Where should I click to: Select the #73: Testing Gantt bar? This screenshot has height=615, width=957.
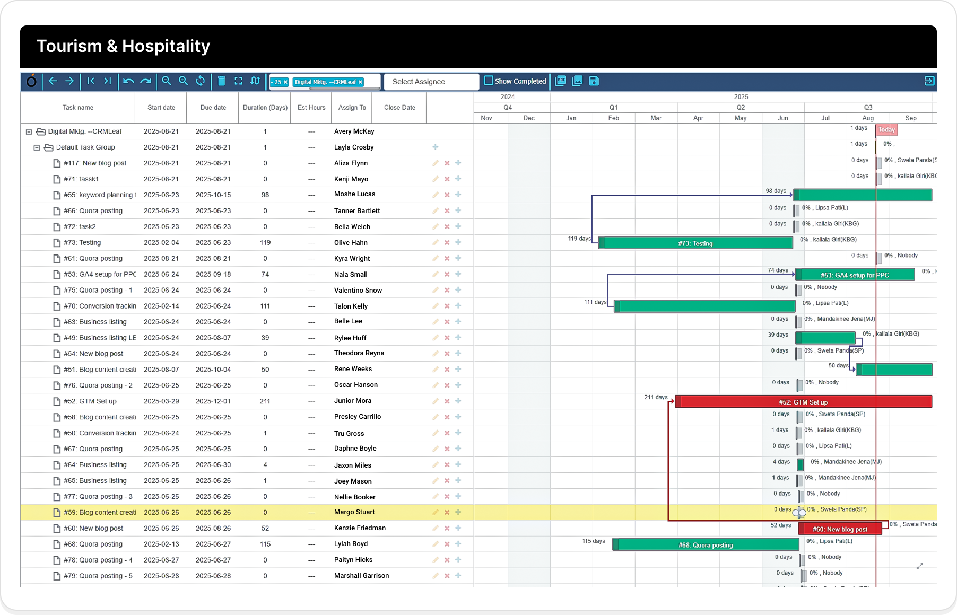[x=695, y=243]
